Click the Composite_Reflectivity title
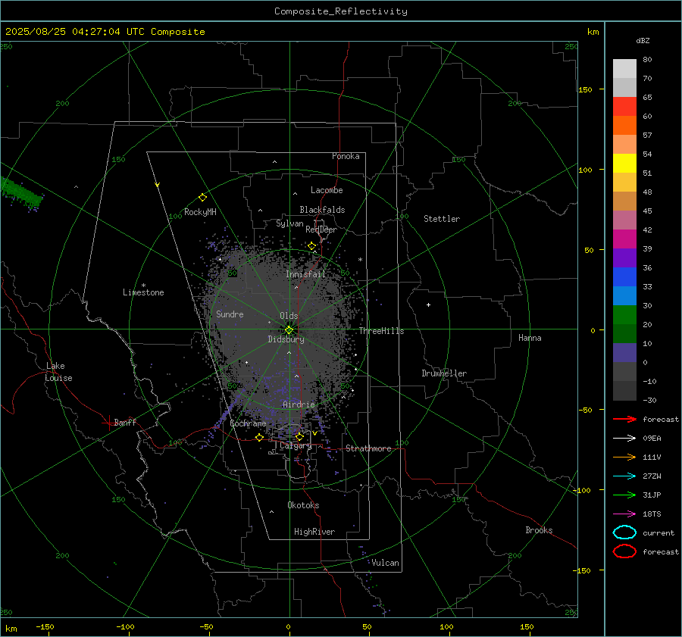The image size is (682, 637). [x=341, y=11]
